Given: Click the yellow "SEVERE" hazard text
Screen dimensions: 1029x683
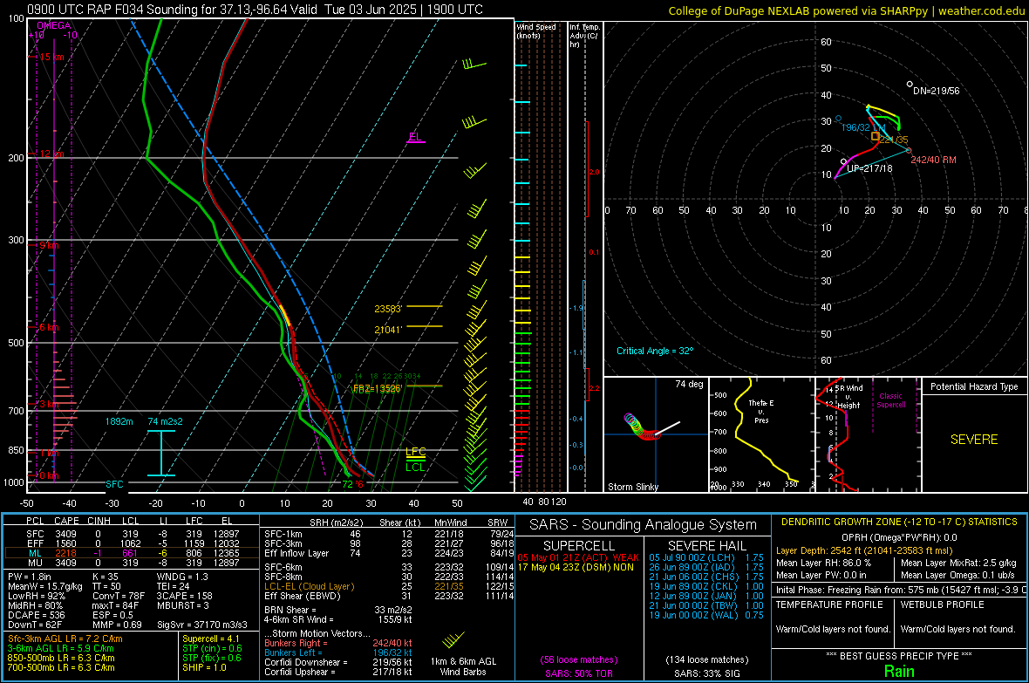Looking at the screenshot, I should 974,440.
